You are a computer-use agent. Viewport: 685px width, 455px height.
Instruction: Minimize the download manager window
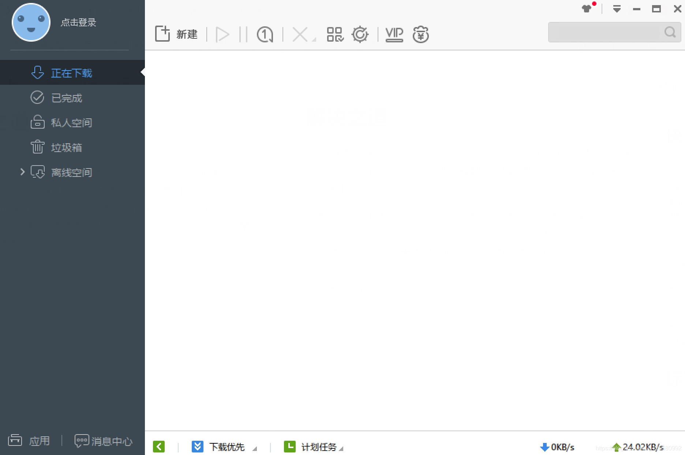click(x=637, y=9)
